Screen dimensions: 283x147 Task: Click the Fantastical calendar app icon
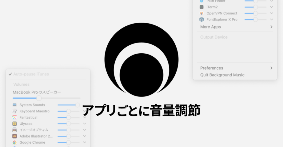click(x=15, y=117)
